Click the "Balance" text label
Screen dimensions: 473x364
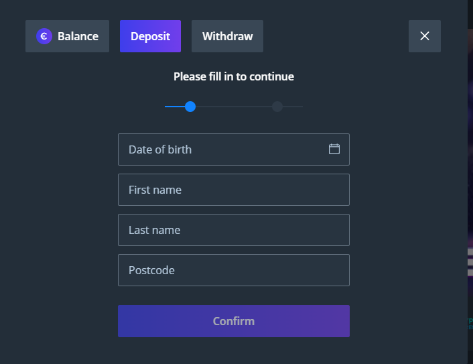(x=78, y=36)
